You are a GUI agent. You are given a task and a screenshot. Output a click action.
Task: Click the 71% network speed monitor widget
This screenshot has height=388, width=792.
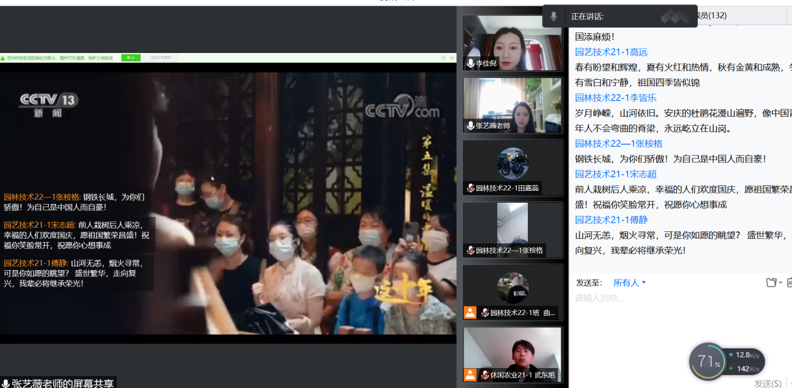pos(708,361)
